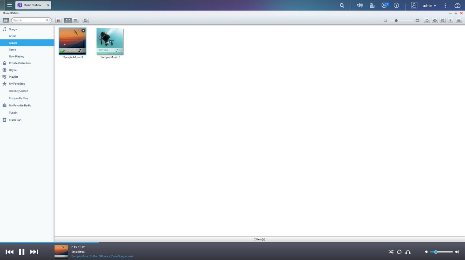Viewport: 465px width, 260px height.
Task: Maximize the Music Station window plus button
Action: 456,13
